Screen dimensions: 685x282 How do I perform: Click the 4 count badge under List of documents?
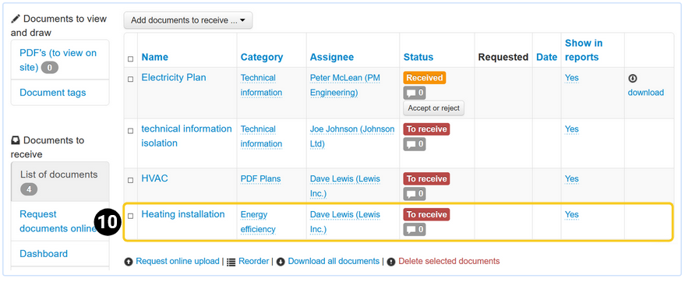(x=29, y=189)
